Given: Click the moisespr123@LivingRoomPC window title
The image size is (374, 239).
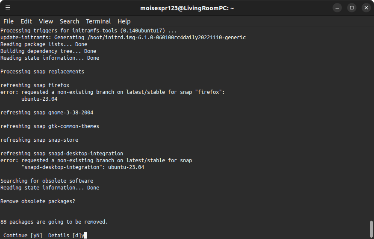Looking at the screenshot, I should 187,8.
